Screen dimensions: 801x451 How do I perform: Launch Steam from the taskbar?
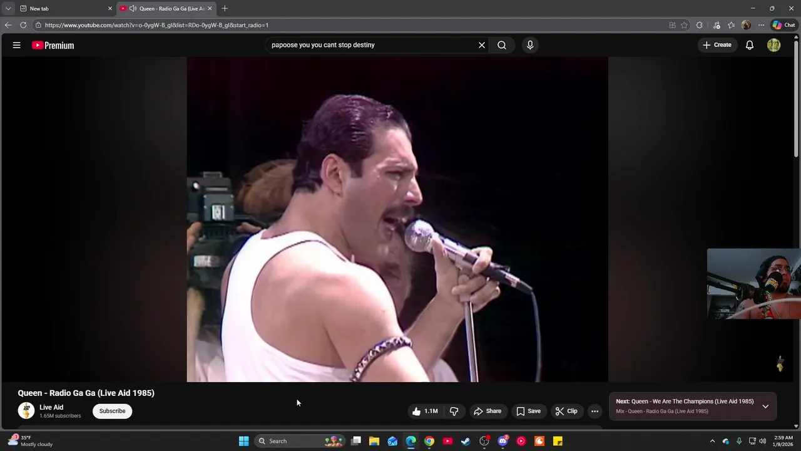[466, 441]
